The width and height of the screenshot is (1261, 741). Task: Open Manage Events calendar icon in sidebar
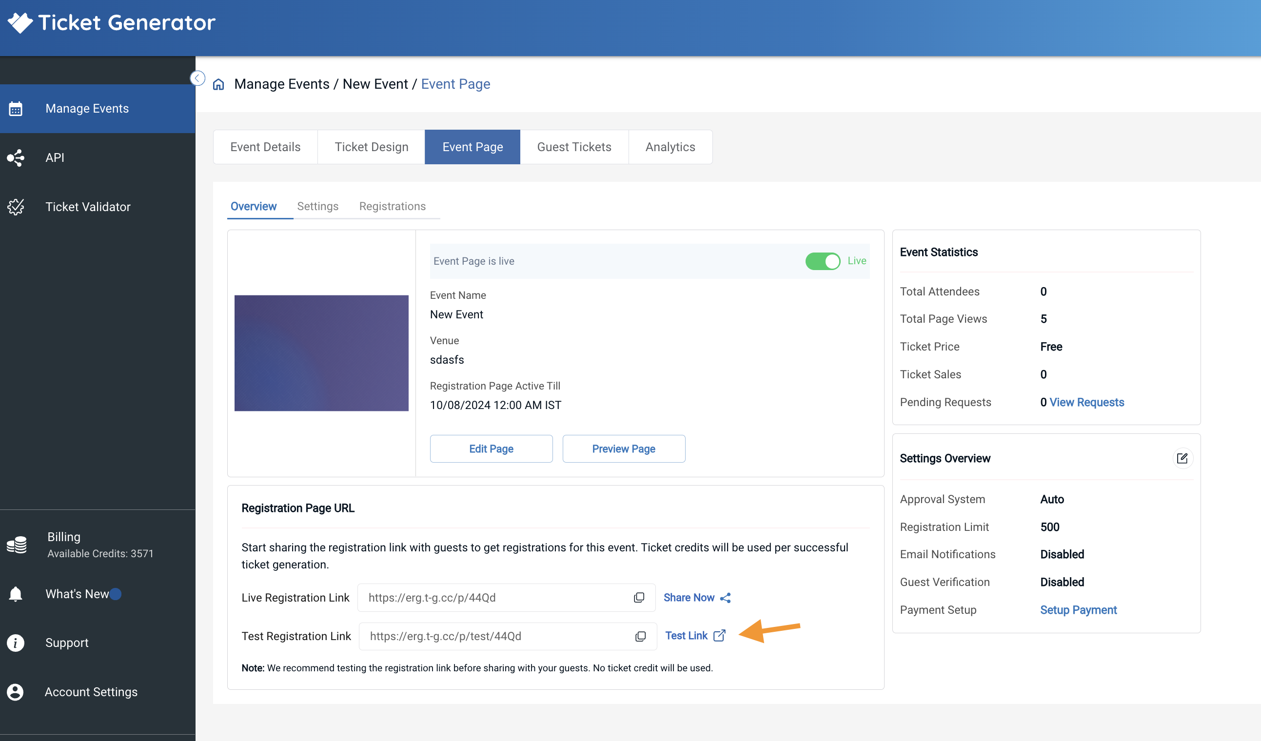[16, 109]
